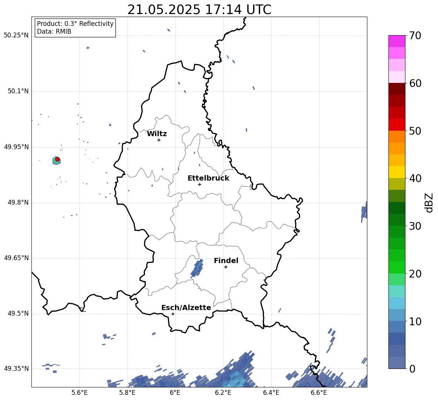Screen dimensions: 438x400
Task: Click the colorbar tick label 30
Action: point(415,226)
